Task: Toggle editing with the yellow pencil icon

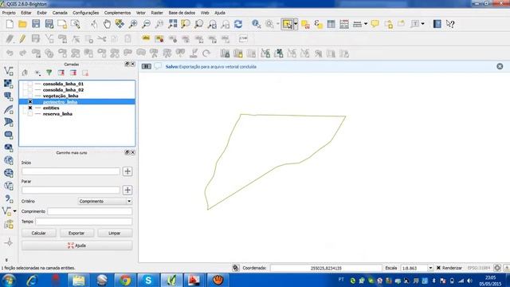Action: point(22,39)
